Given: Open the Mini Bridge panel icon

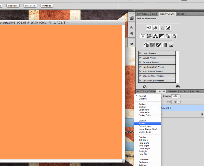Looking at the screenshot, I should coord(132,18).
